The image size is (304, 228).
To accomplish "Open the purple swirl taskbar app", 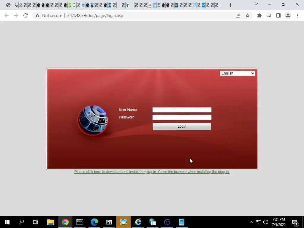I will [x=167, y=222].
